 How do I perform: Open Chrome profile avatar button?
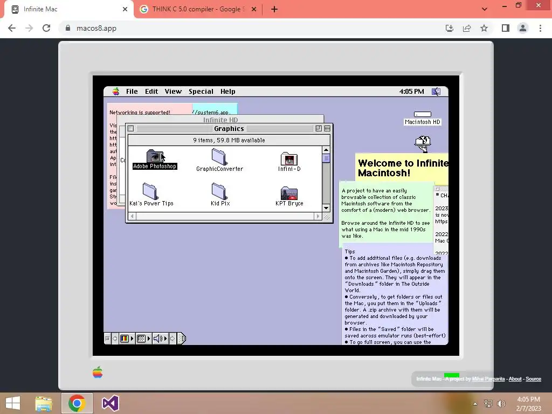523,28
